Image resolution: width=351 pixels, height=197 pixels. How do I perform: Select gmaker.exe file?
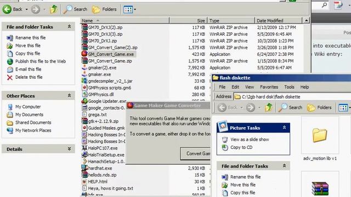point(99,74)
